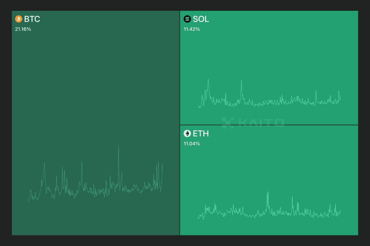370x246 pixels.
Task: Open the BTC sparkline chart
Action: (x=96, y=174)
